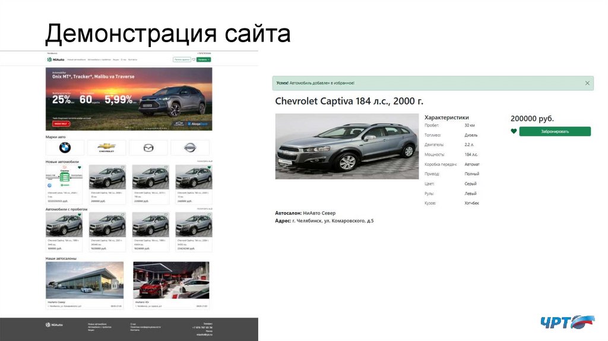The image size is (608, 341).
Task: Click the outlined request button in header
Action: point(182,60)
